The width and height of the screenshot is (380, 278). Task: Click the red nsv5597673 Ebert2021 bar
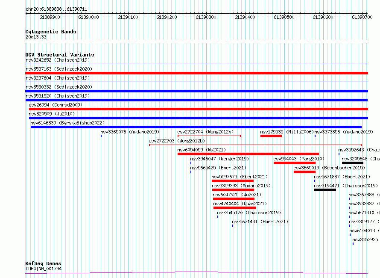coord(233,181)
